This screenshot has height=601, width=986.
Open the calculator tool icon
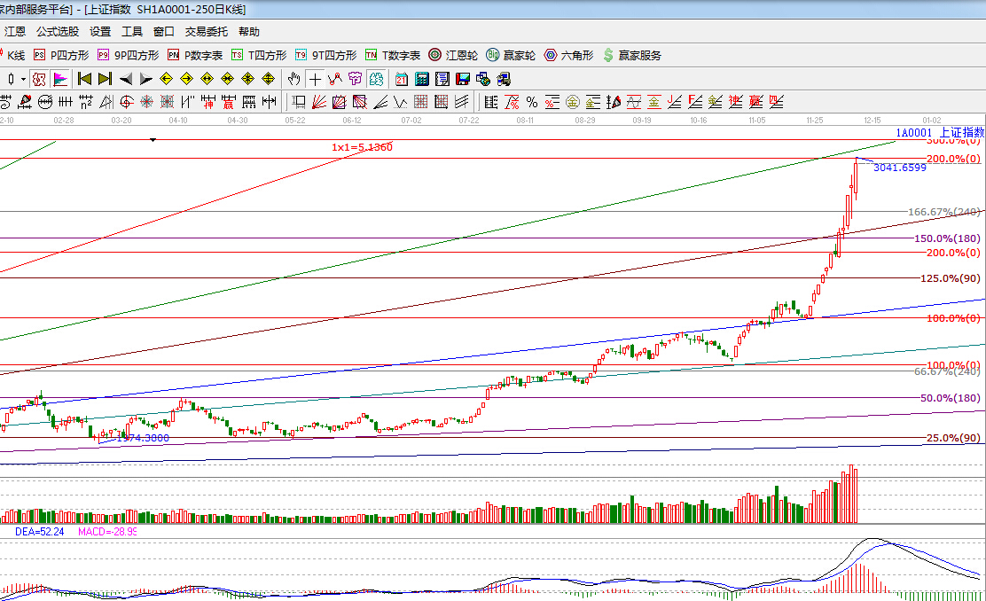(x=422, y=79)
